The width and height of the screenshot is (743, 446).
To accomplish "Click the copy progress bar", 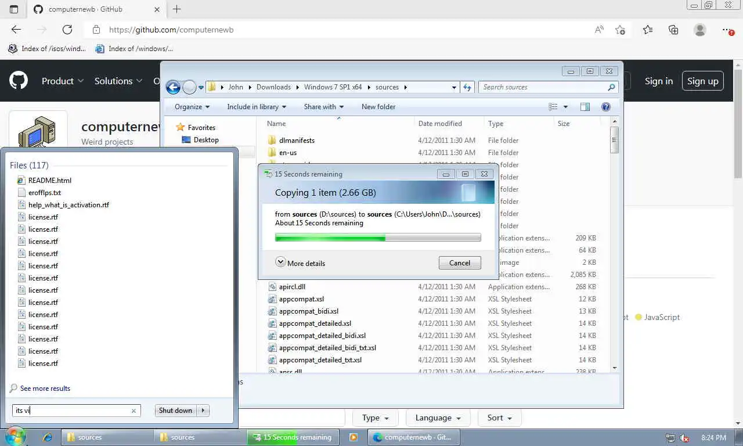I will tap(378, 237).
